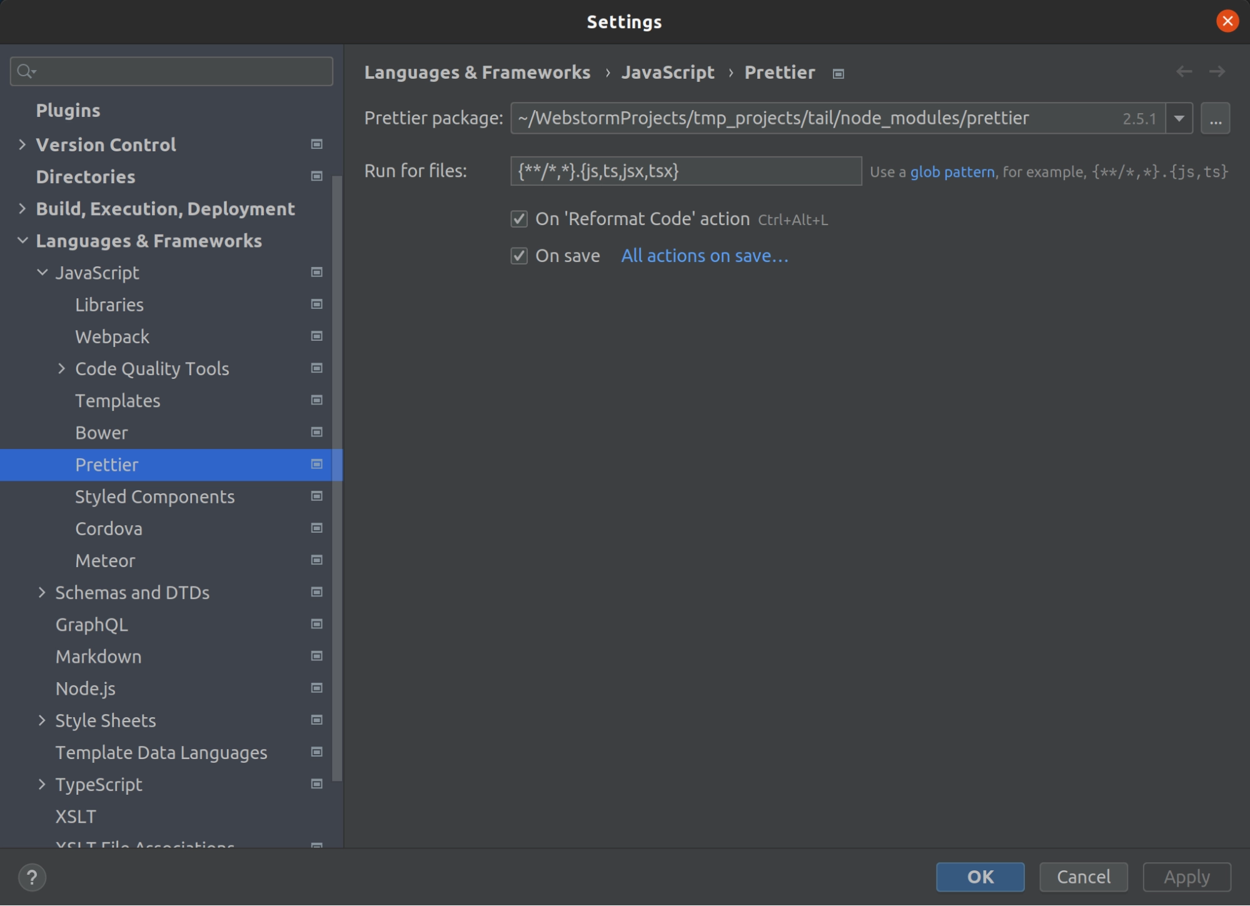
Task: Click the project-level icon next to Bower
Action: [317, 432]
